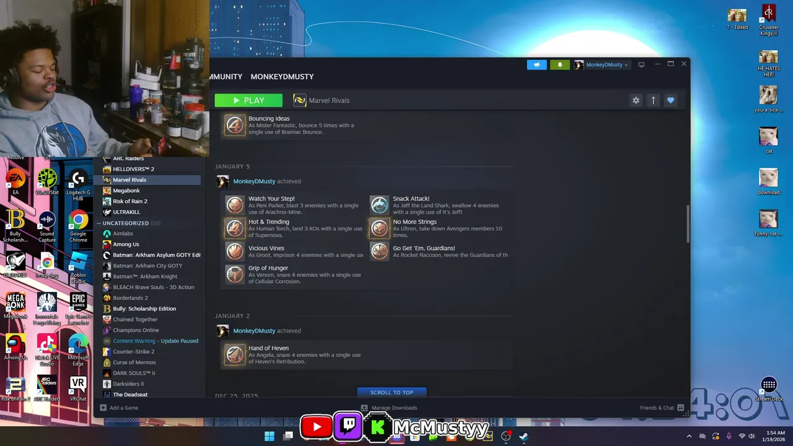Viewport: 793px width, 446px height.
Task: Open Snack Attack! achievement icon
Action: [379, 205]
